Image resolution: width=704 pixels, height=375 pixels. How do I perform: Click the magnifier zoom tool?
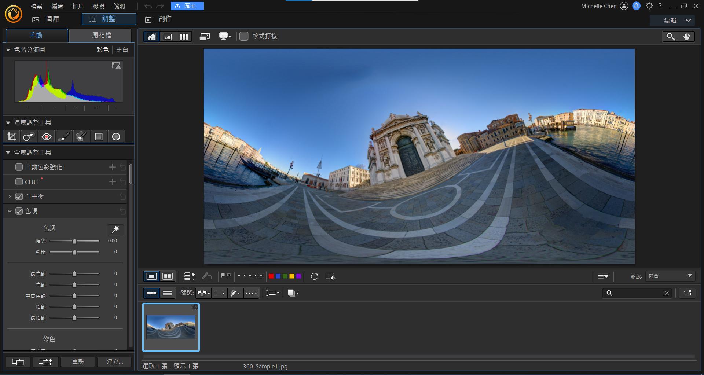click(671, 37)
